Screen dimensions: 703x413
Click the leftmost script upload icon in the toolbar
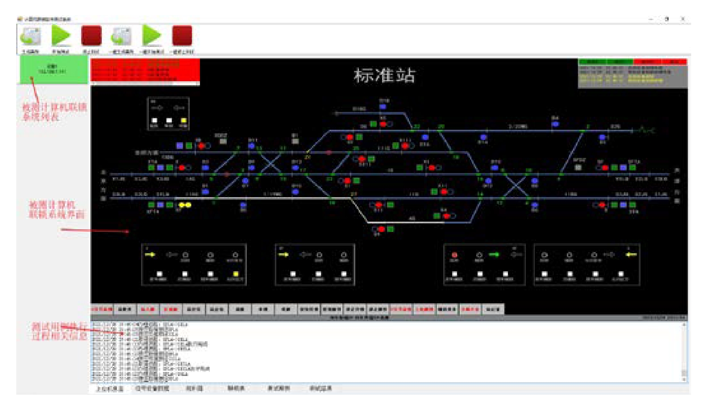pos(31,36)
